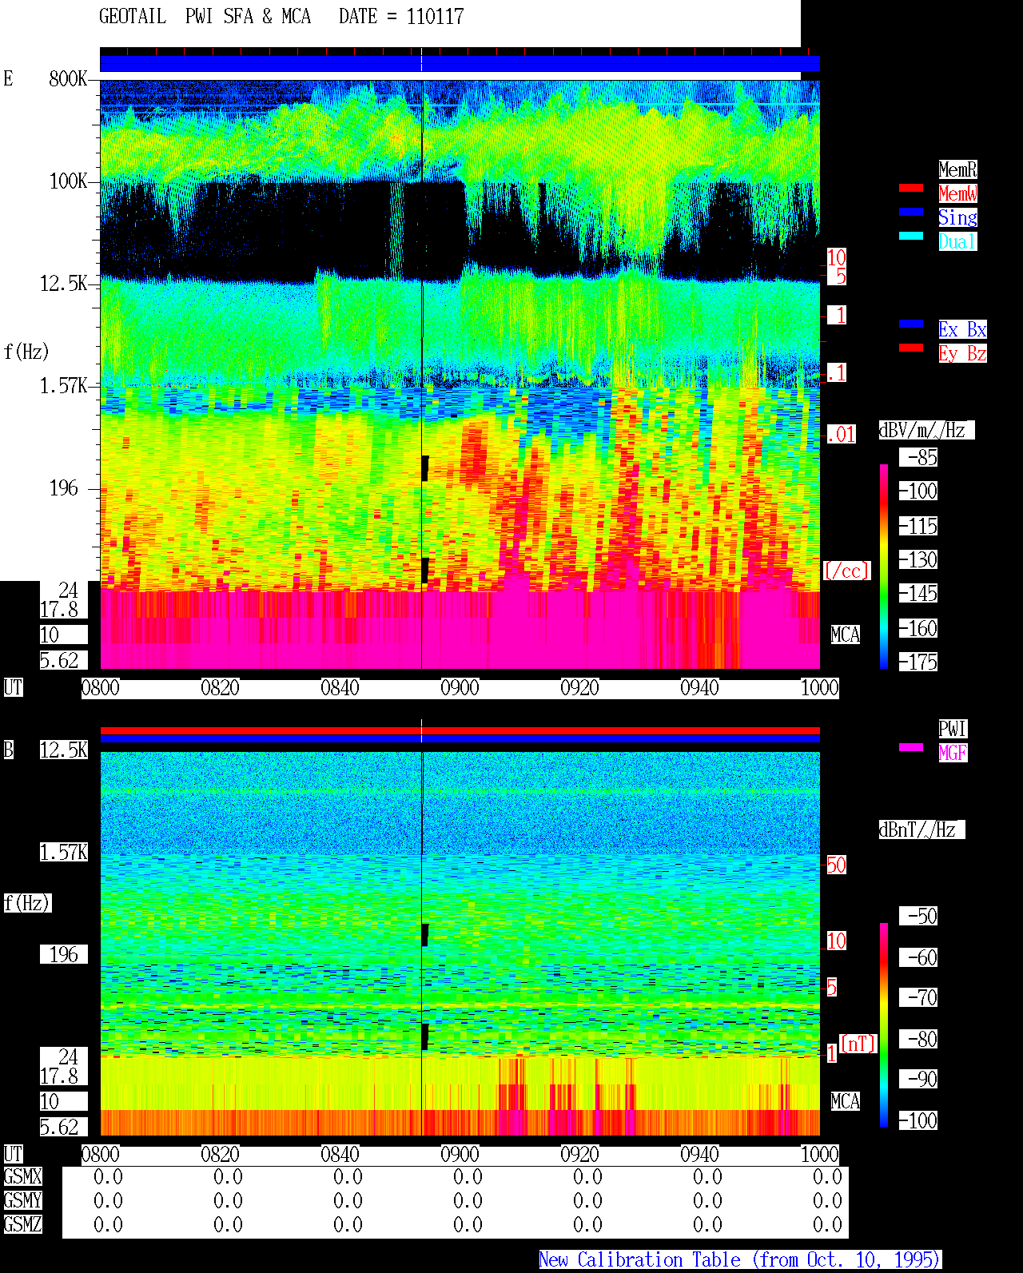
Task: Click the -175 color scale value
Action: [x=918, y=662]
